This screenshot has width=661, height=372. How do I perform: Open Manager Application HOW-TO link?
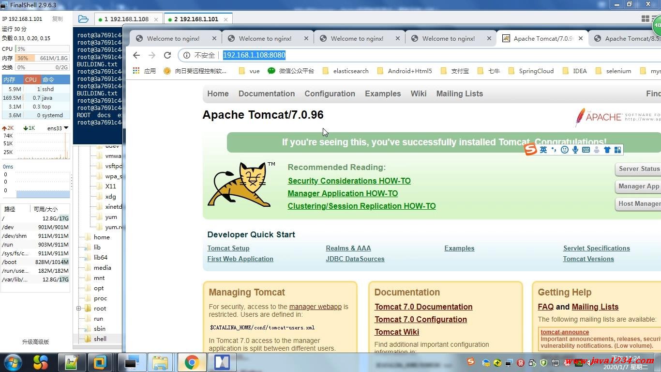click(343, 193)
